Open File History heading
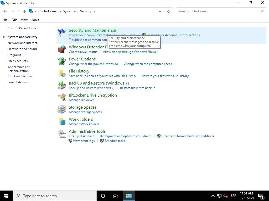Screen dimensions: 269x201 [x=79, y=71]
